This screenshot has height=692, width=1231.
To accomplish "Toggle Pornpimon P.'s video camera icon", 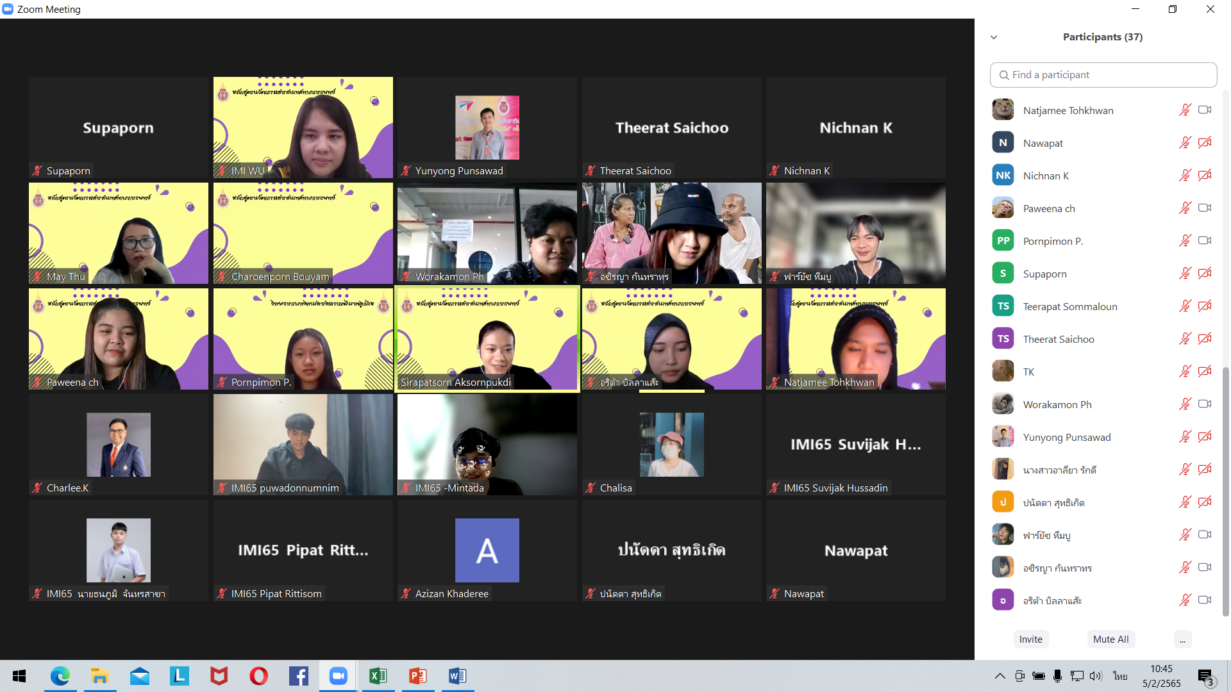I will click(x=1205, y=241).
